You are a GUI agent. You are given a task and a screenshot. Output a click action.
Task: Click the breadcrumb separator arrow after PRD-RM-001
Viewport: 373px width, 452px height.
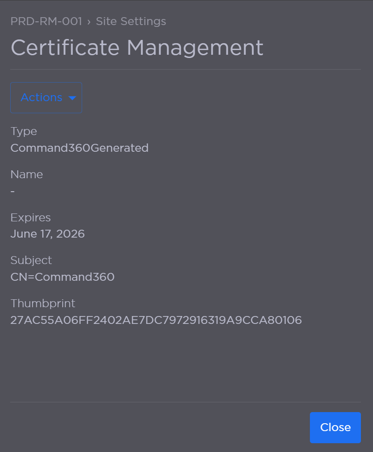[x=89, y=21]
